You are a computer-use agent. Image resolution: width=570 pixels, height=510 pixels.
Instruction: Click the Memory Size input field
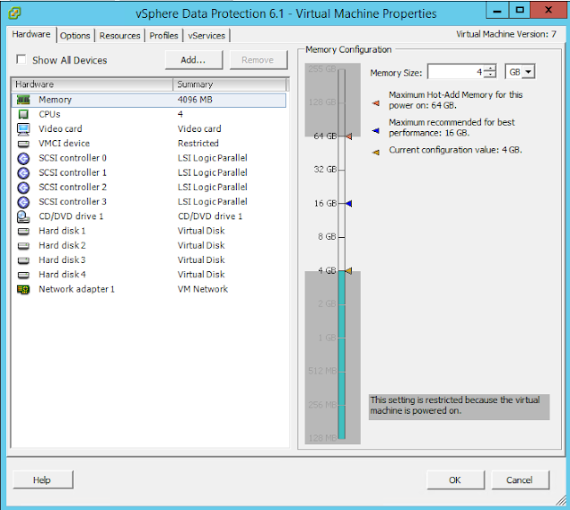click(456, 71)
